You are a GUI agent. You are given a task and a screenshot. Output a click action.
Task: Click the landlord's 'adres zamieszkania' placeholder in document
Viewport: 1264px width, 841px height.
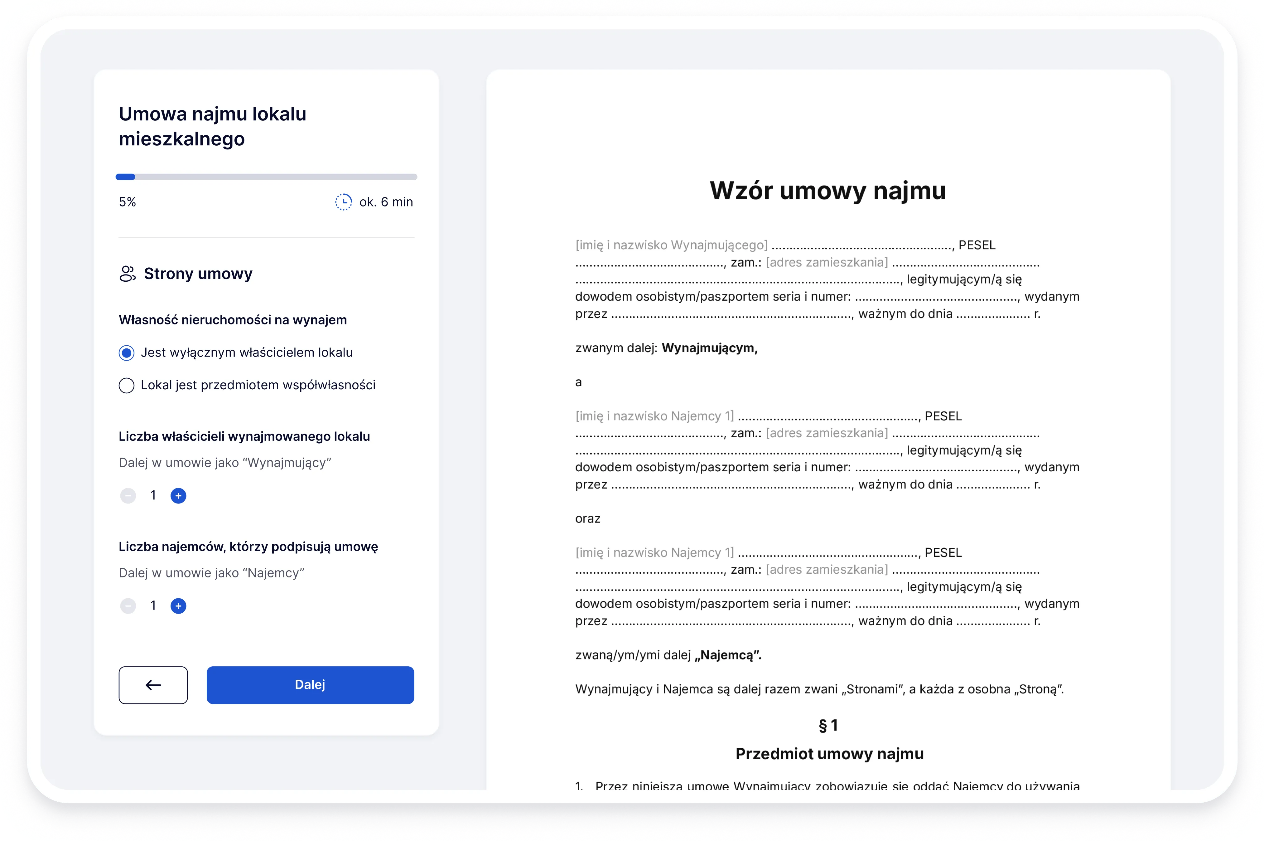click(827, 262)
